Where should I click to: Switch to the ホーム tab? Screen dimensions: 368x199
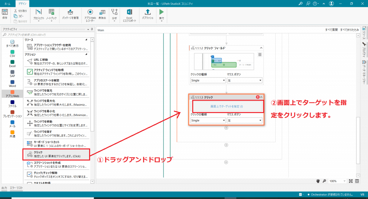click(x=7, y=3)
